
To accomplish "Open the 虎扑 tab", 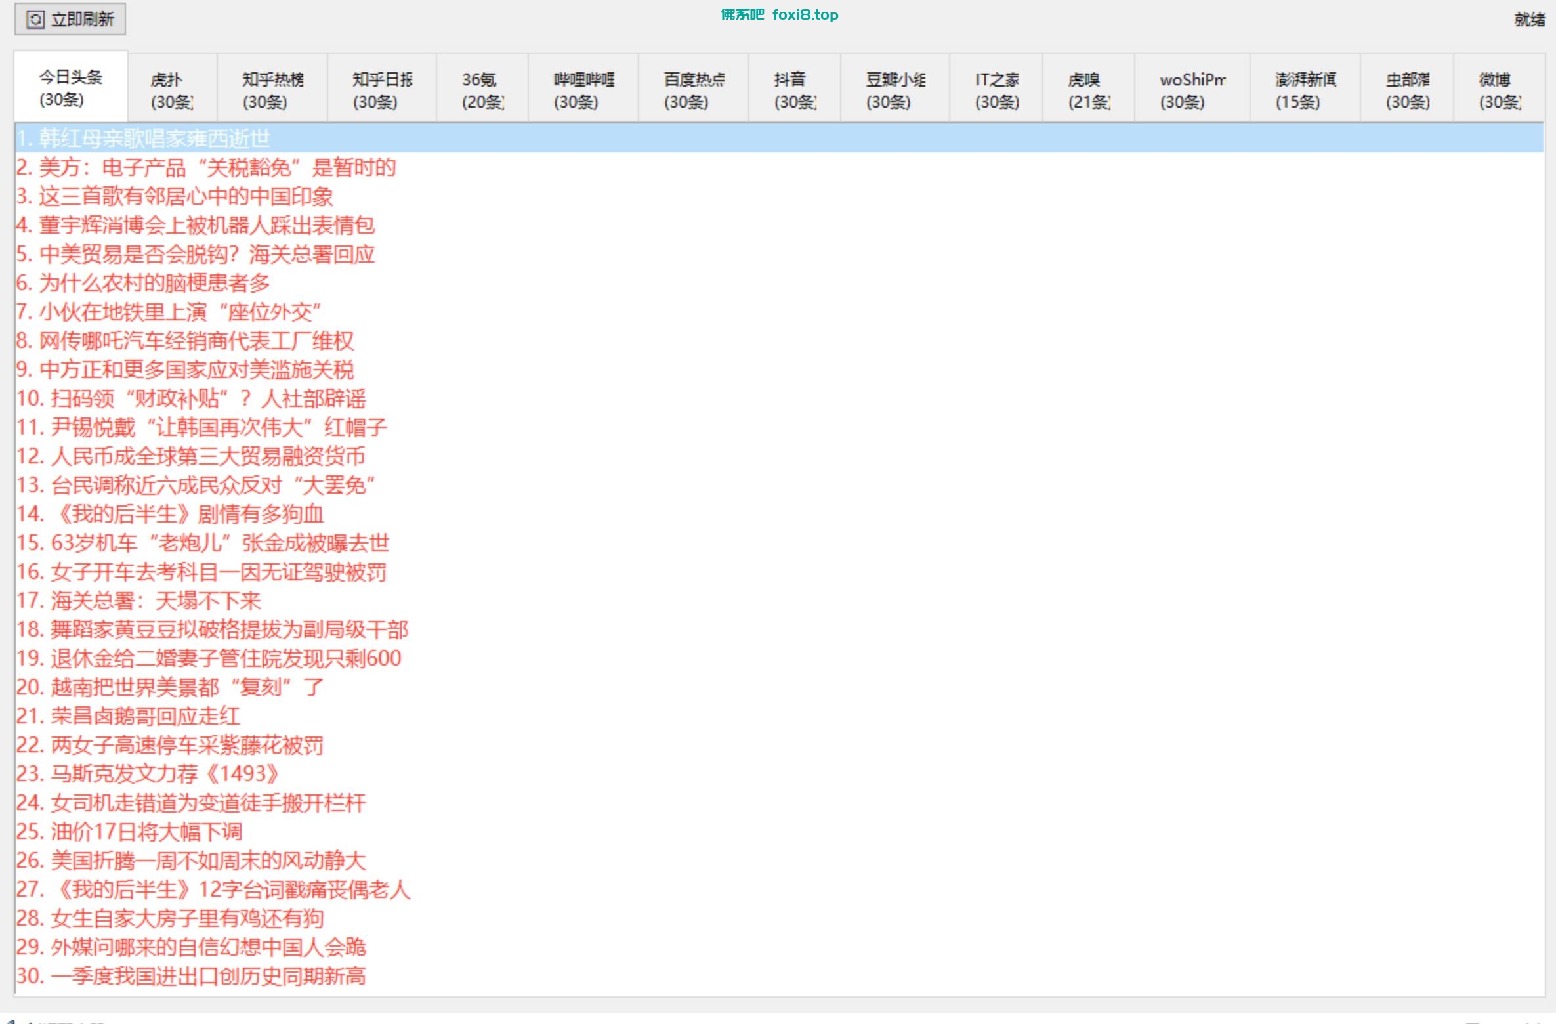I will coord(172,90).
